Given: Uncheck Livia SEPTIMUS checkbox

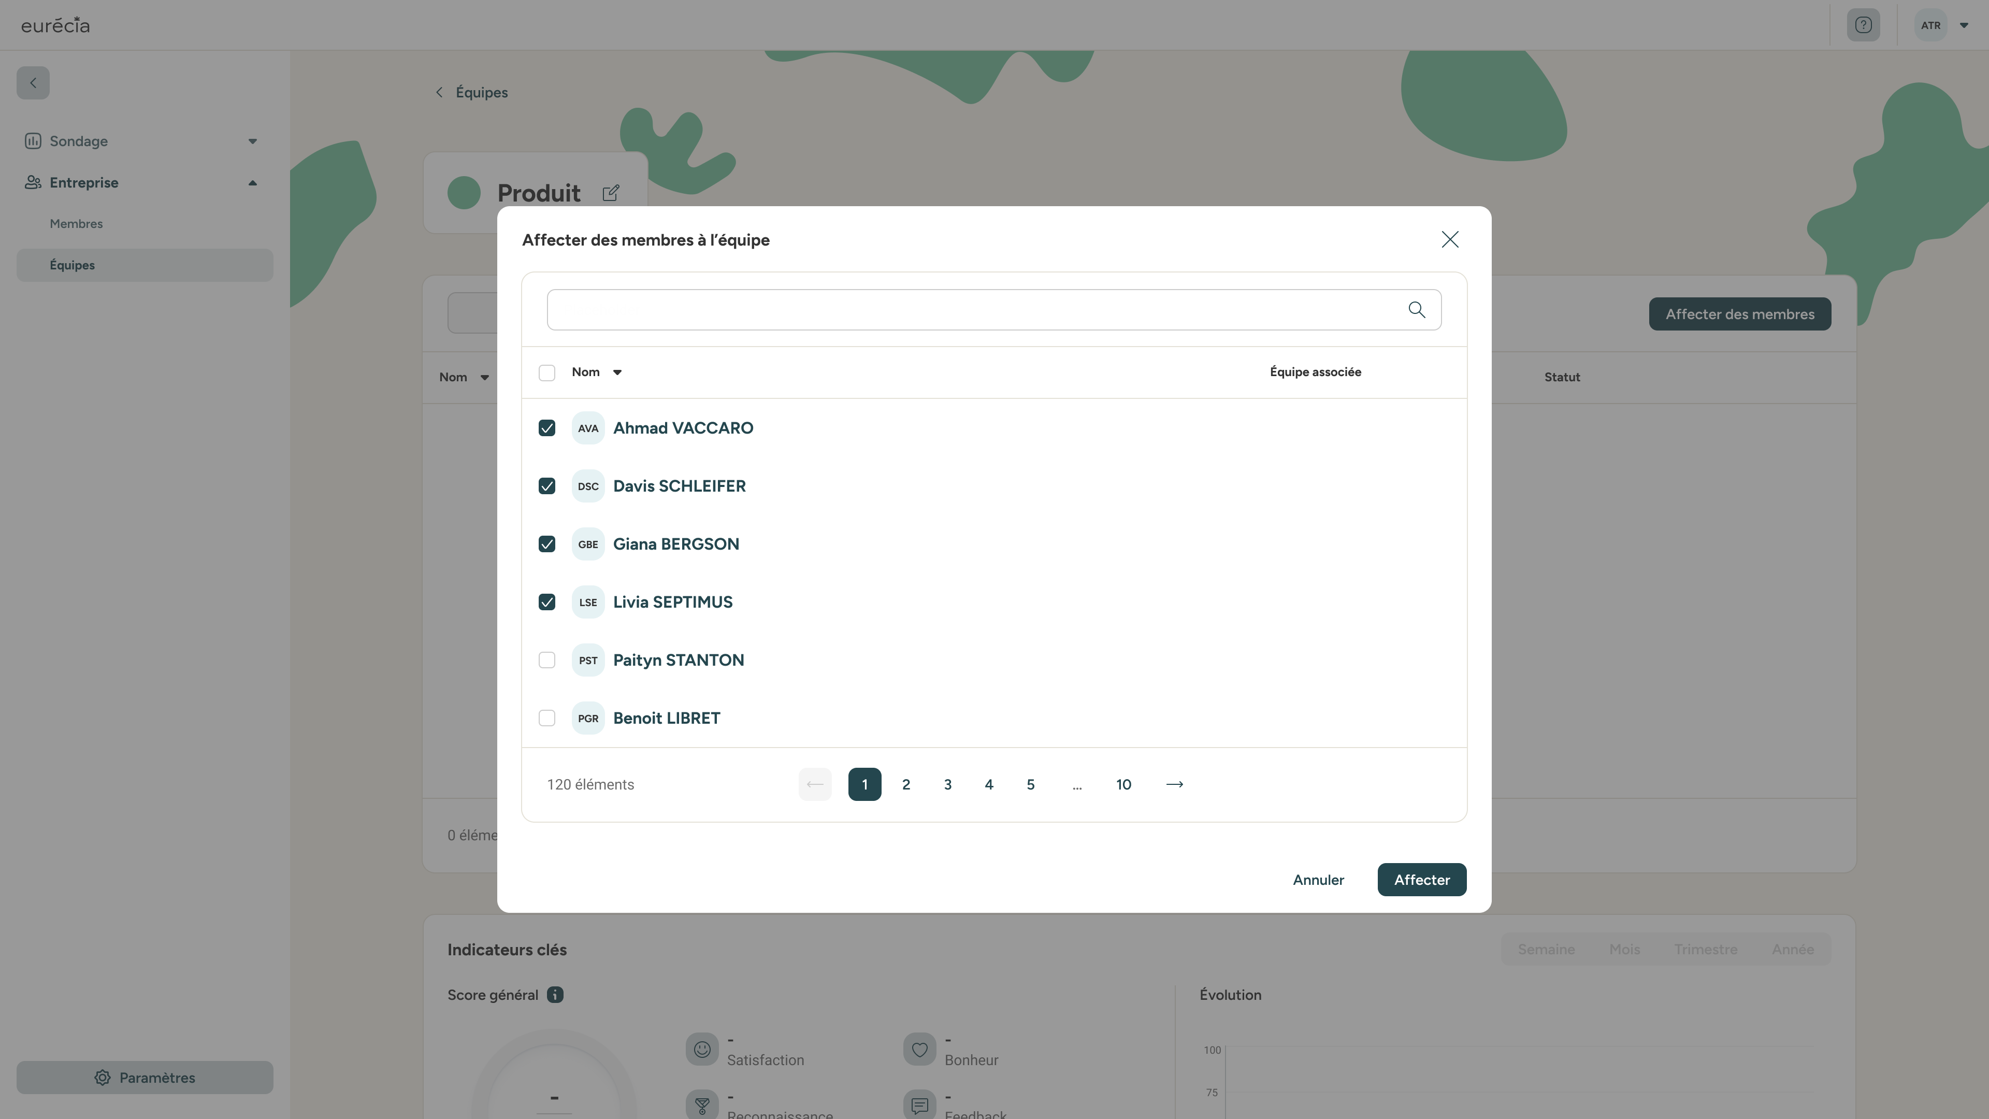Looking at the screenshot, I should 546,601.
